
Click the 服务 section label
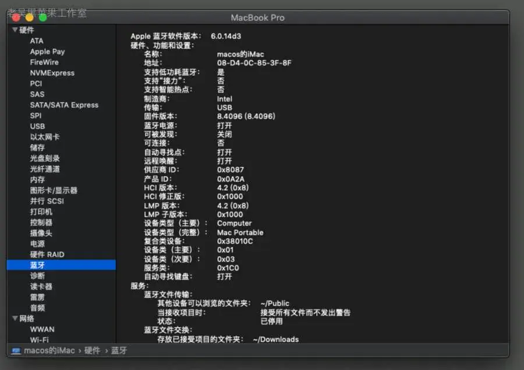[x=139, y=286]
